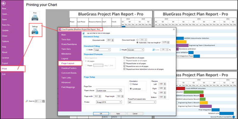Toggle Repeat swimlane labels/text columns checkbox

pyautogui.click(x=125, y=69)
